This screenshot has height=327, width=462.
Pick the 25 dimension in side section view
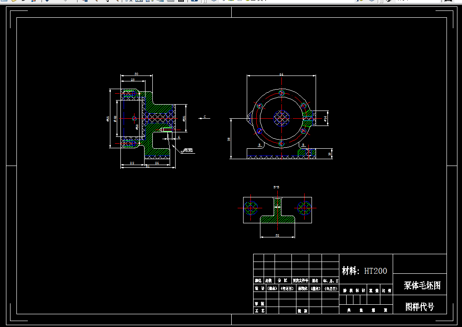coord(133,80)
